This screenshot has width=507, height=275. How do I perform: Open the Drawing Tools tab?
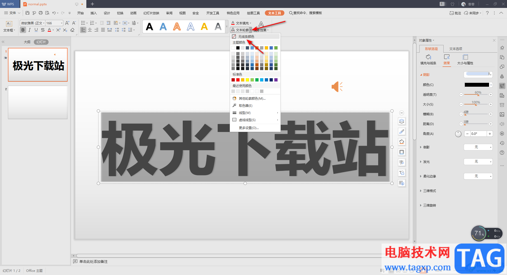(253, 13)
